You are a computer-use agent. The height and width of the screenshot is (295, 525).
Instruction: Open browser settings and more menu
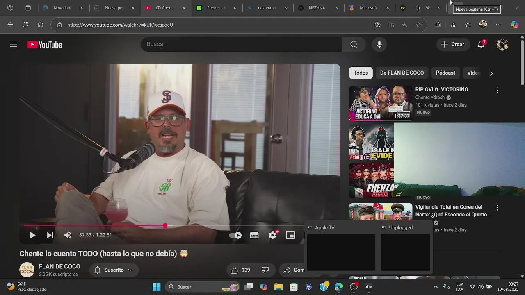pos(498,25)
